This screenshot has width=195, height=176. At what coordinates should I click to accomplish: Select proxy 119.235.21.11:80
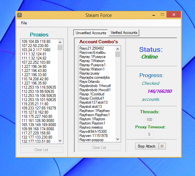(x=35, y=104)
